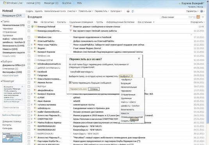Tick checkbox for Иван Иванов message
Image resolution: width=209 pixels, height=145 pixels.
coord(29,101)
